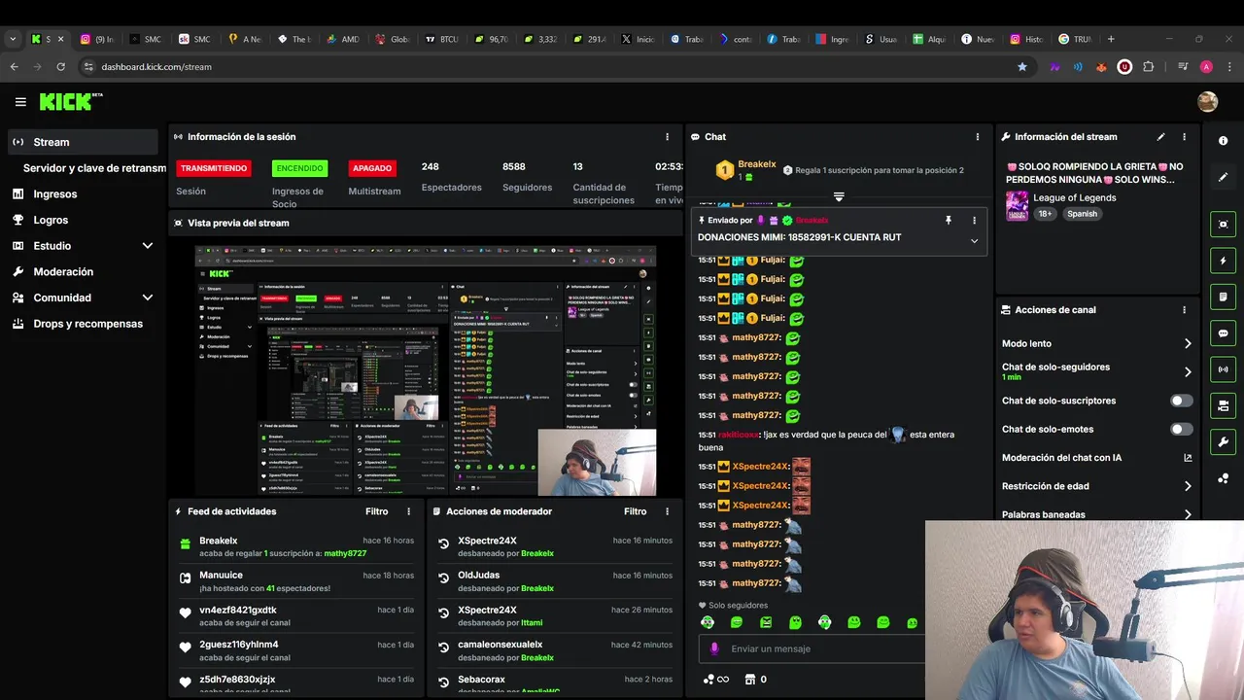1244x700 pixels.
Task: Click the browser address bar URL
Action: pyautogui.click(x=156, y=67)
